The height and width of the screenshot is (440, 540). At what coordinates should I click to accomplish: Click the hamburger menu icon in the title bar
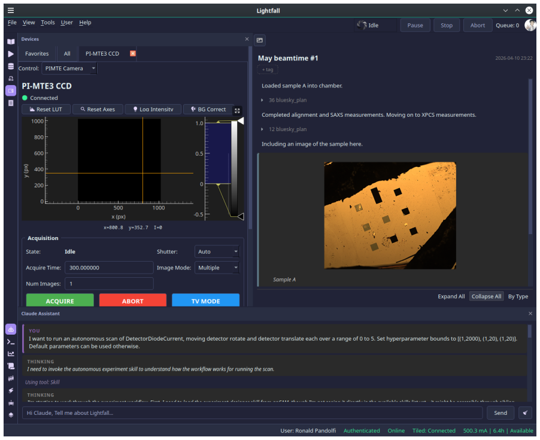(11, 10)
